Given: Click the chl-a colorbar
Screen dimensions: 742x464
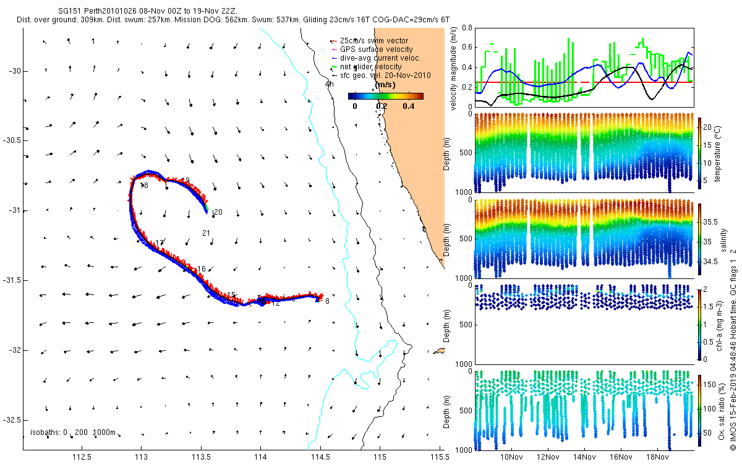Looking at the screenshot, I should point(701,324).
